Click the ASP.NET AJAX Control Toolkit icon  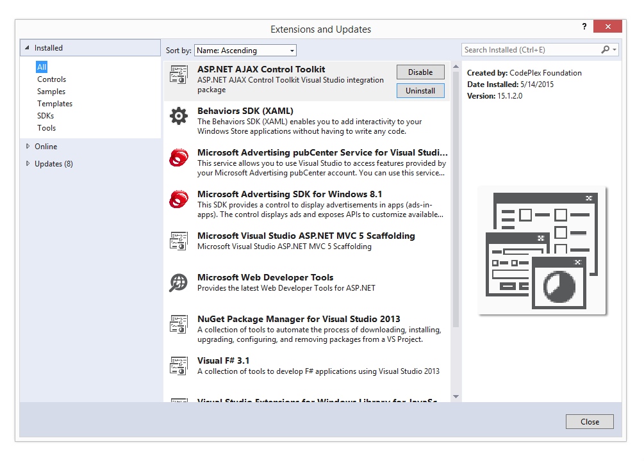click(x=178, y=75)
